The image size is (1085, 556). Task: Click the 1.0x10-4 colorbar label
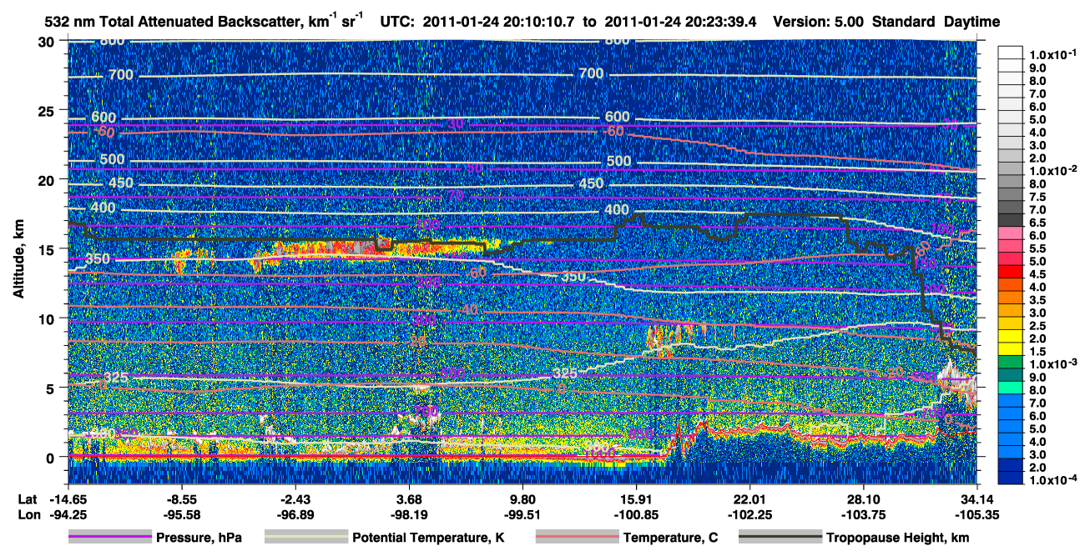click(1054, 480)
